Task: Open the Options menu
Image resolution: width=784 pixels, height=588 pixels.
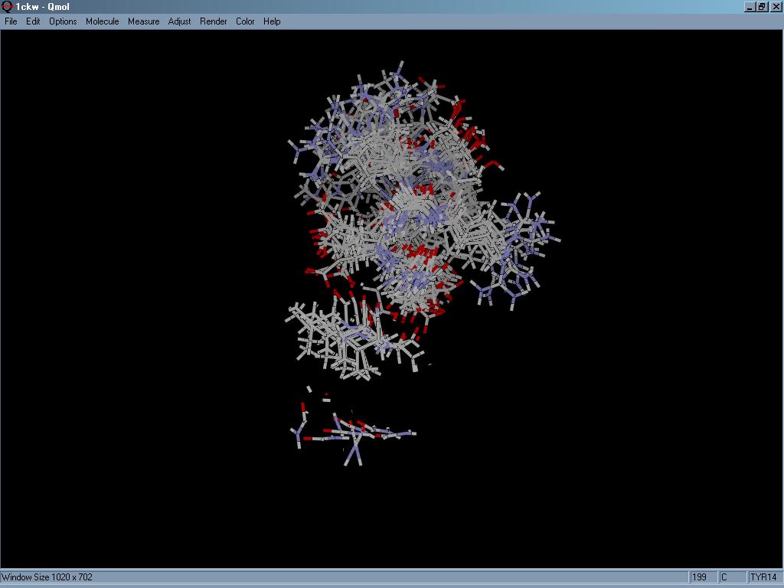Action: (x=63, y=21)
